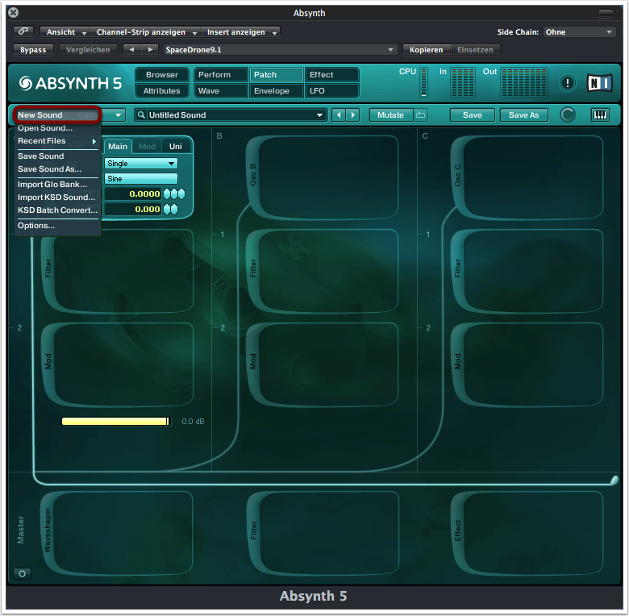Open the Single oscillator mode dropdown
The image size is (629, 616).
pyautogui.click(x=141, y=164)
